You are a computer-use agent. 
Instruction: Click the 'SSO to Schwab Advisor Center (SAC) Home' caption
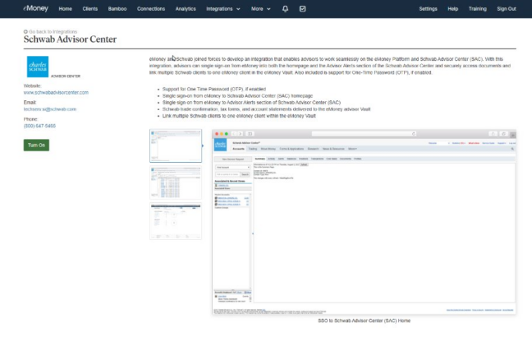point(364,321)
